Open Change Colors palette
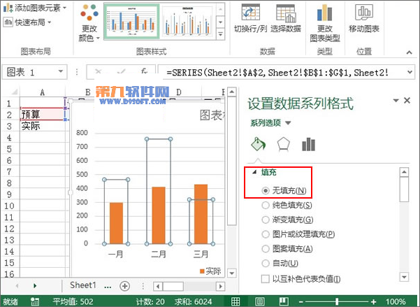The height and width of the screenshot is (307, 420). 89,23
